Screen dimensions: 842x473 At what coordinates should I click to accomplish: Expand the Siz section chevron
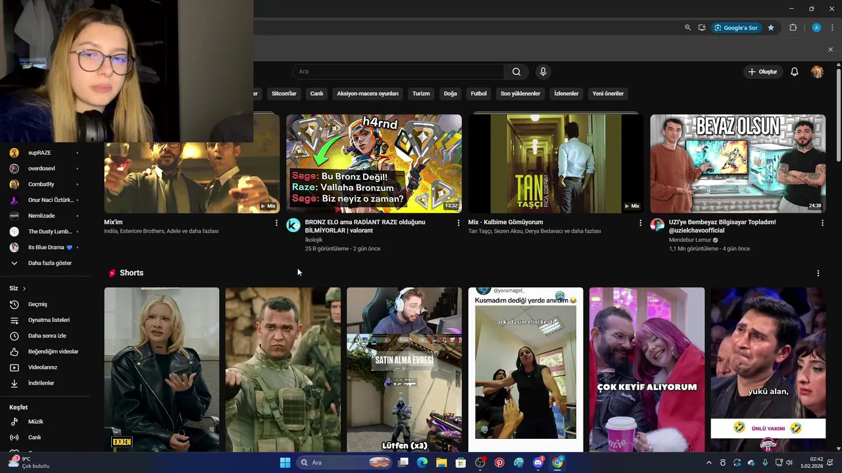click(24, 288)
